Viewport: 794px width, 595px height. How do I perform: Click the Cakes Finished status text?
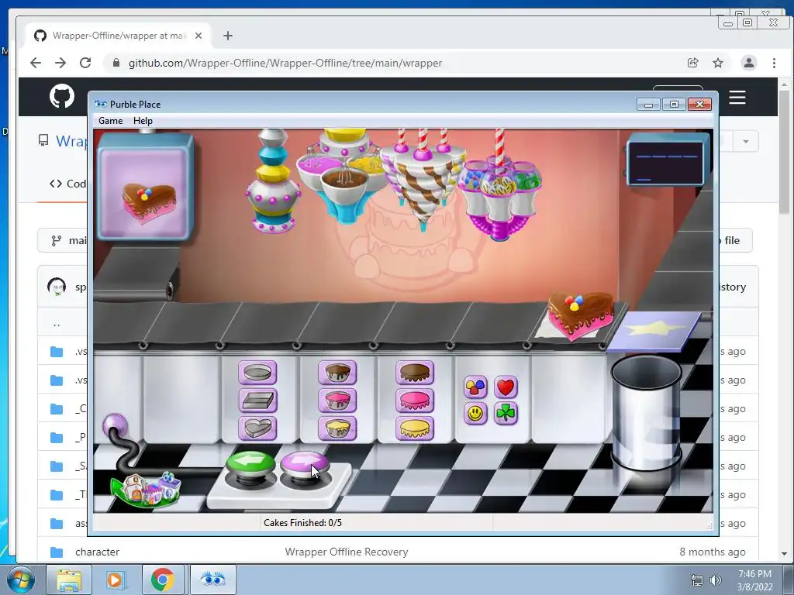pyautogui.click(x=303, y=523)
